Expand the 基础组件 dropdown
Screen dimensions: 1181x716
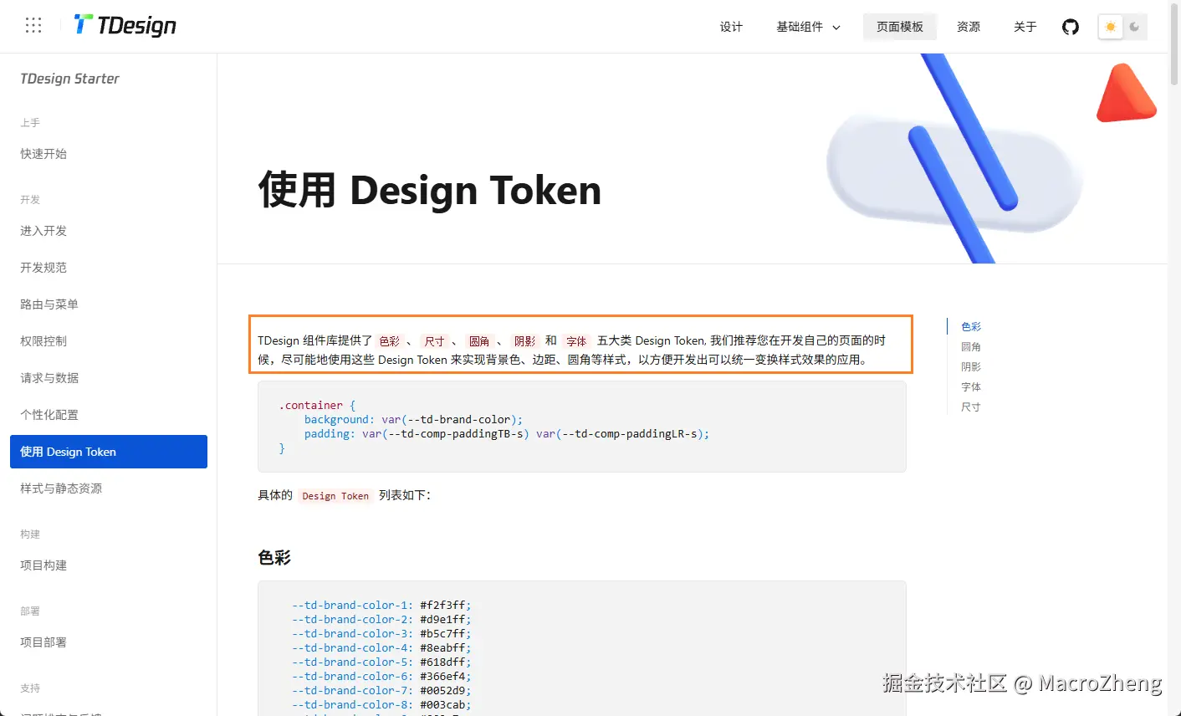coord(808,27)
